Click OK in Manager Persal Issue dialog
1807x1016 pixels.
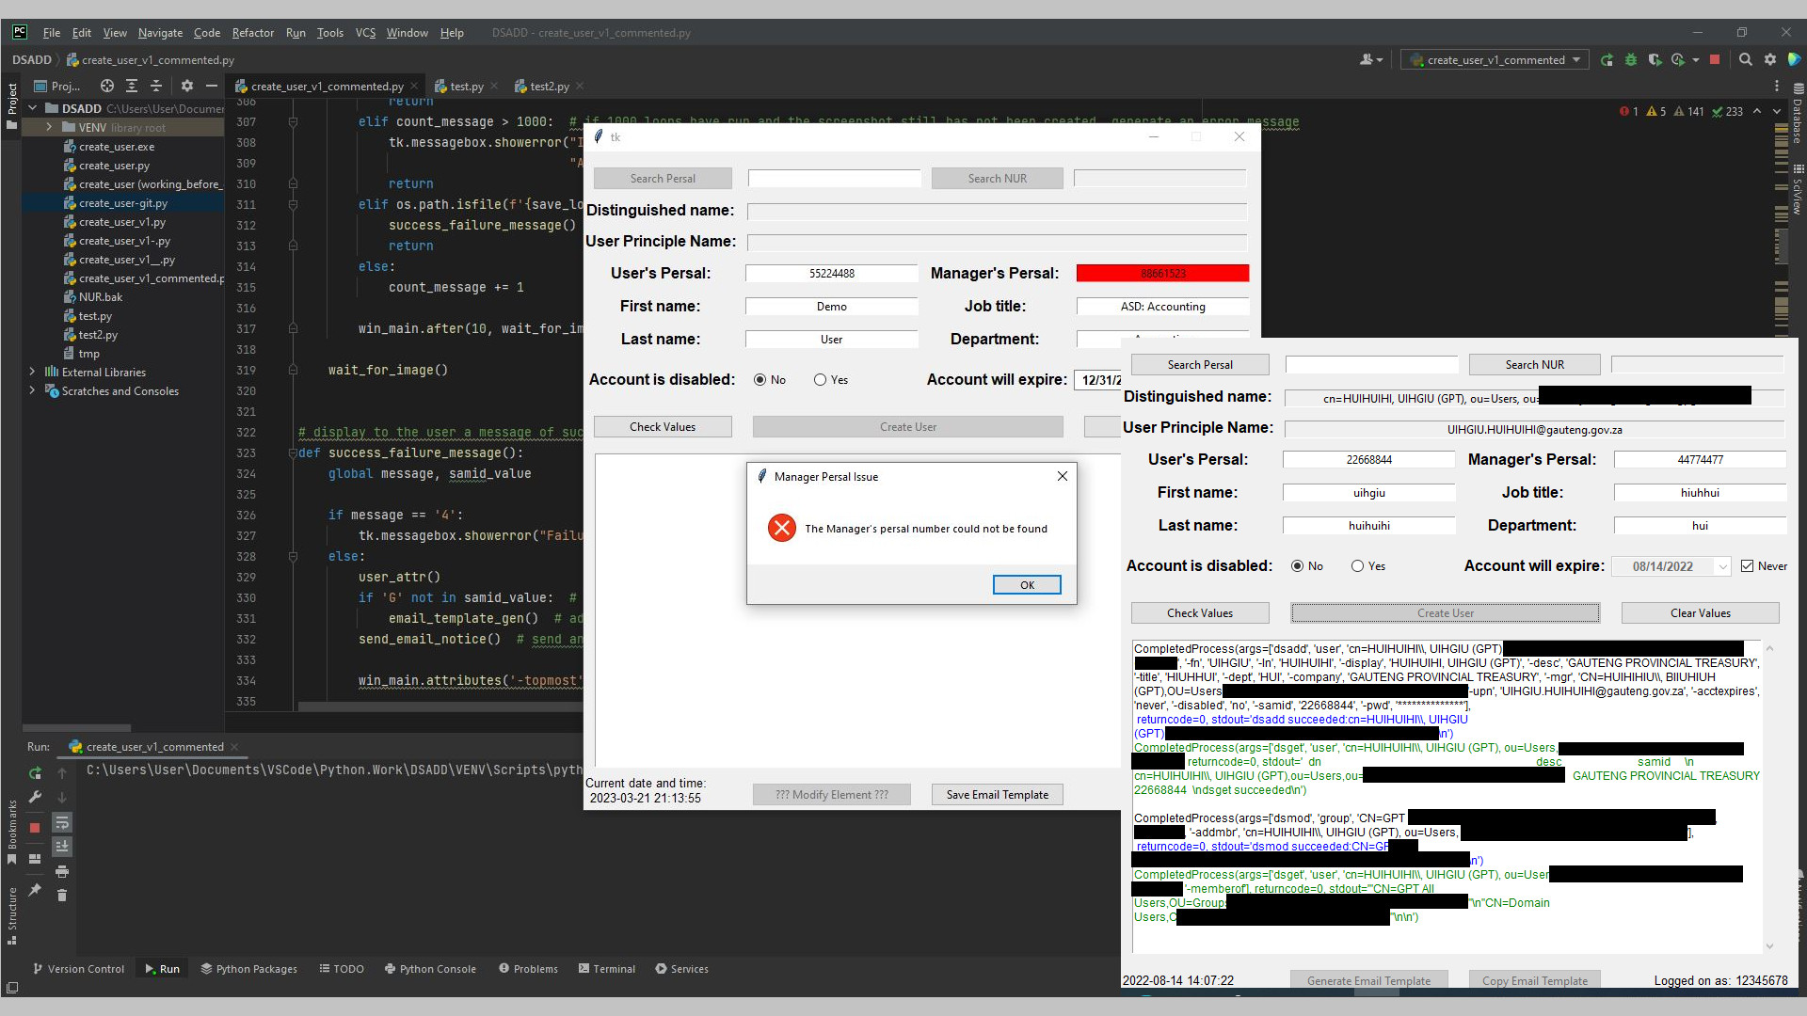pyautogui.click(x=1027, y=585)
